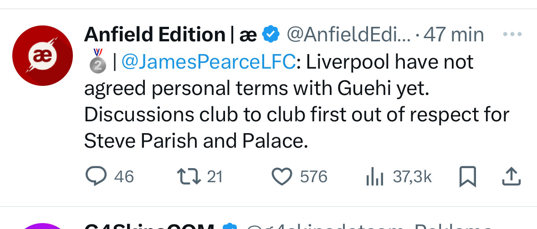Open the tweet text about Guehi

point(296,114)
